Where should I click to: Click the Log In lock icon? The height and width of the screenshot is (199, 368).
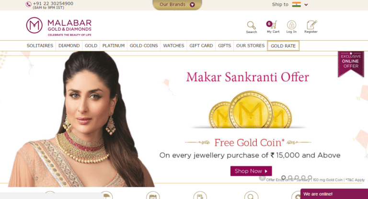(x=291, y=24)
